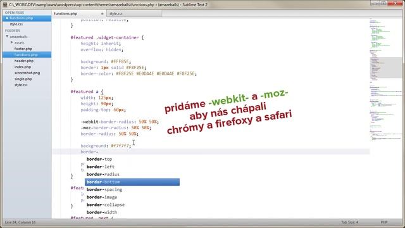Open footer.php in the sidebar
Screen dimensions: 405x228
click(23, 49)
